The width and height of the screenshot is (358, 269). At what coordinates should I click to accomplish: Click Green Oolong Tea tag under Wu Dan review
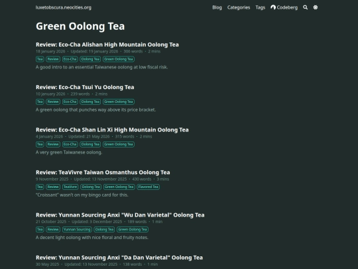click(x=133, y=229)
